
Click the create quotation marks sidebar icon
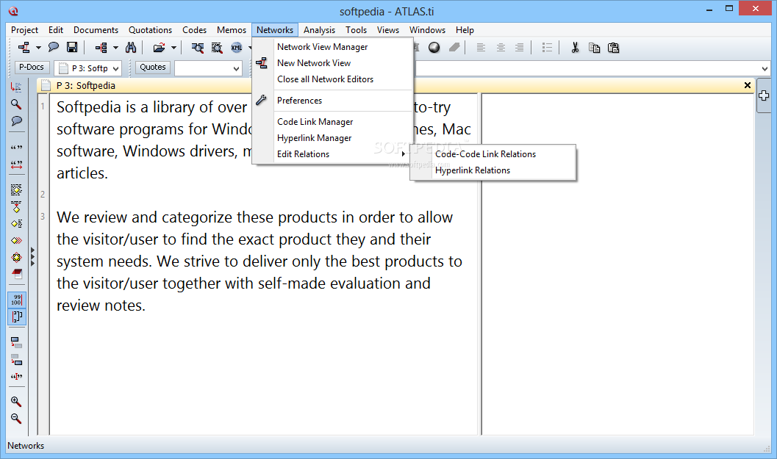coord(16,148)
